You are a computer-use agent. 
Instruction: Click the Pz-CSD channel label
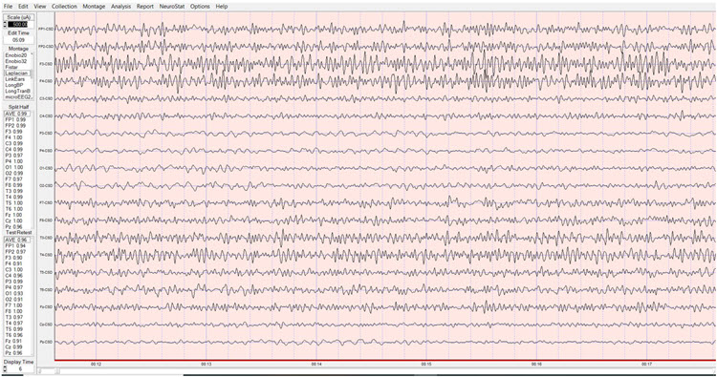[x=47, y=342]
